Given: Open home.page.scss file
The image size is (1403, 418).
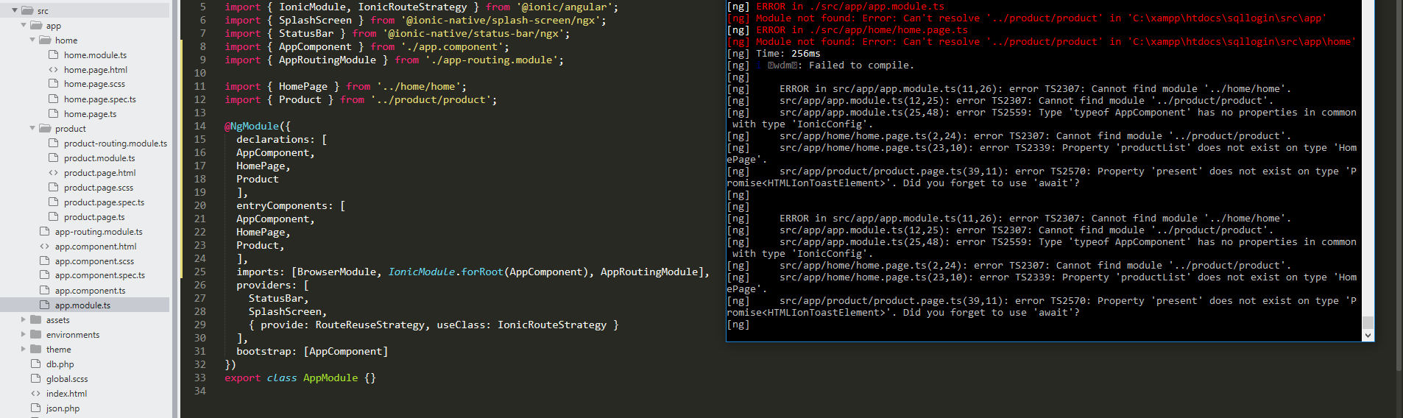Looking at the screenshot, I should coord(94,85).
